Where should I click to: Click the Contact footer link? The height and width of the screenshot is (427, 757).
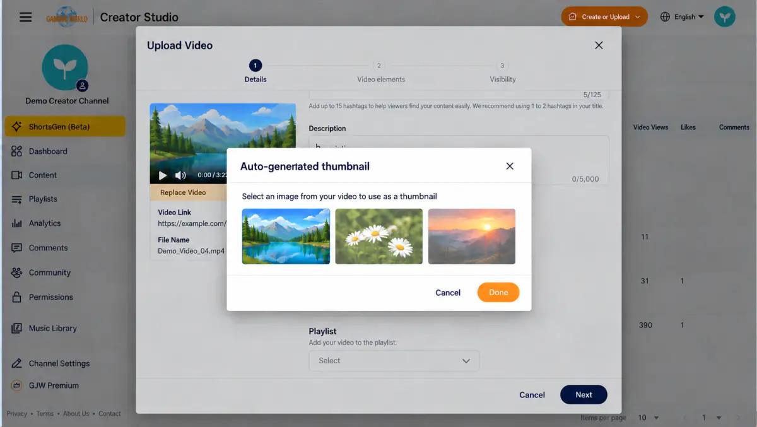click(110, 414)
